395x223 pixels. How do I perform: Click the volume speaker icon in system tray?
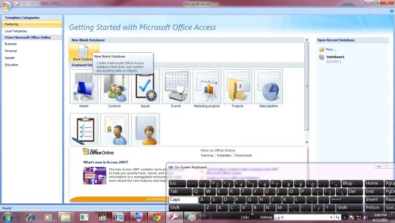pyautogui.click(x=366, y=218)
